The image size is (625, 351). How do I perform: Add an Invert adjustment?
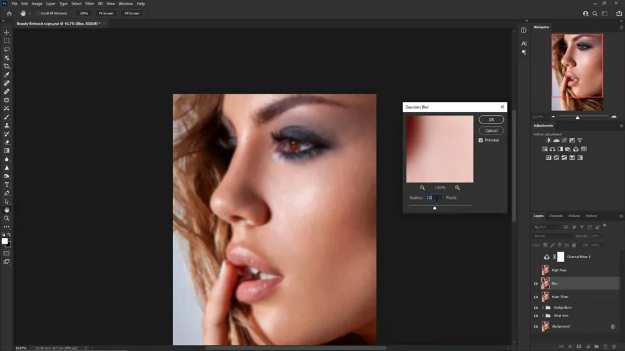pos(548,157)
